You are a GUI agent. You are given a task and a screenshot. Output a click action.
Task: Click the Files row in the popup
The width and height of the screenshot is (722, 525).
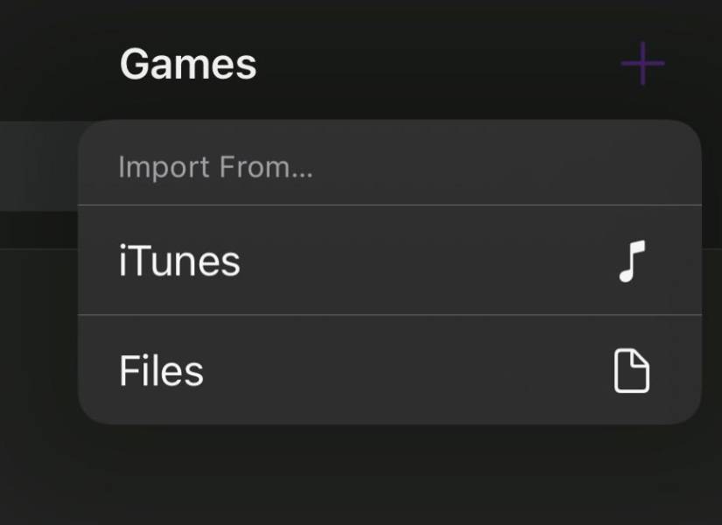[x=389, y=370]
